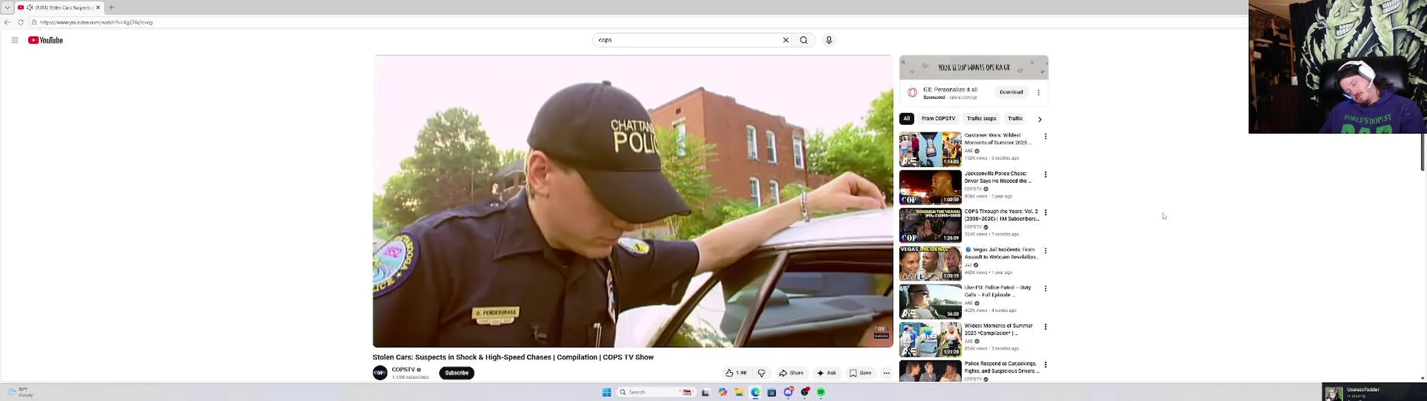Open the COPSTV channel avatar

(380, 373)
